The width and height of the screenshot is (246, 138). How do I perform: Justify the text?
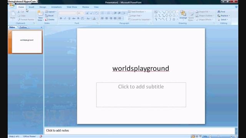[x=115, y=18]
